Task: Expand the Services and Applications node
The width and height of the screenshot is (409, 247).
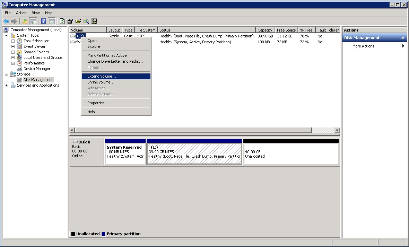Action: 6,85
